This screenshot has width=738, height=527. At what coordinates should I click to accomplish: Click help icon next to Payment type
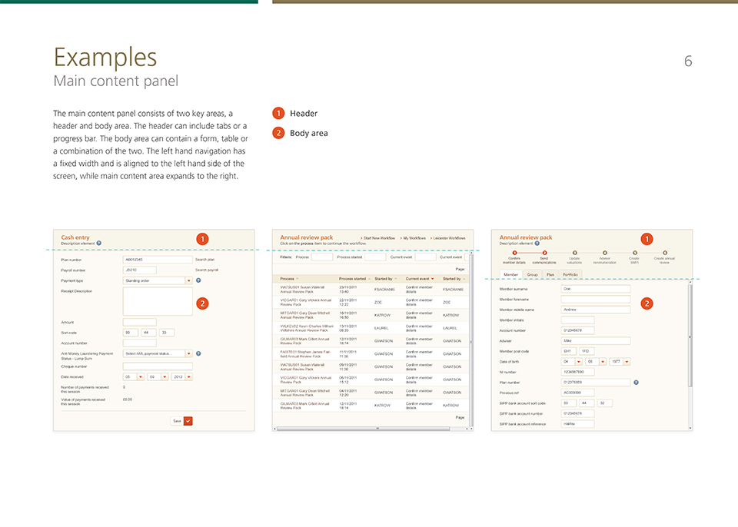click(198, 281)
